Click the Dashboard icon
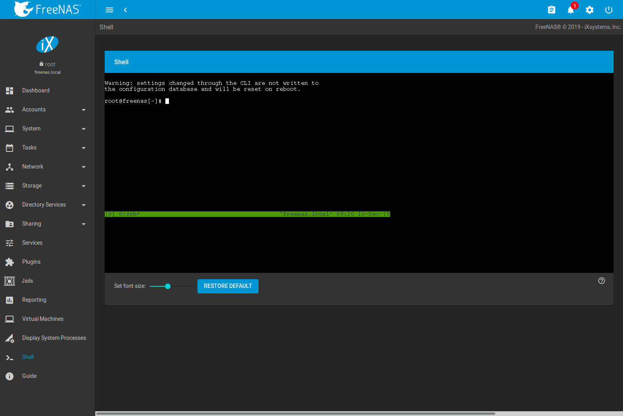623x416 pixels. tap(10, 90)
